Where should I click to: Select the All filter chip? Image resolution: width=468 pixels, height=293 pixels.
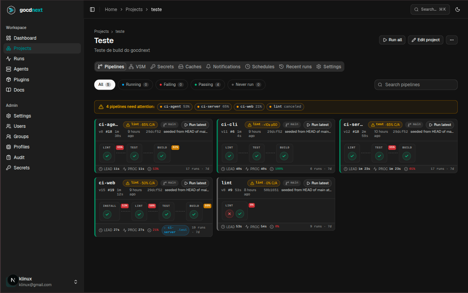coord(105,85)
